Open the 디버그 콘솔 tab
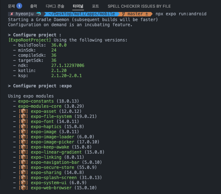This screenshot has height=194, width=221. 55,6
